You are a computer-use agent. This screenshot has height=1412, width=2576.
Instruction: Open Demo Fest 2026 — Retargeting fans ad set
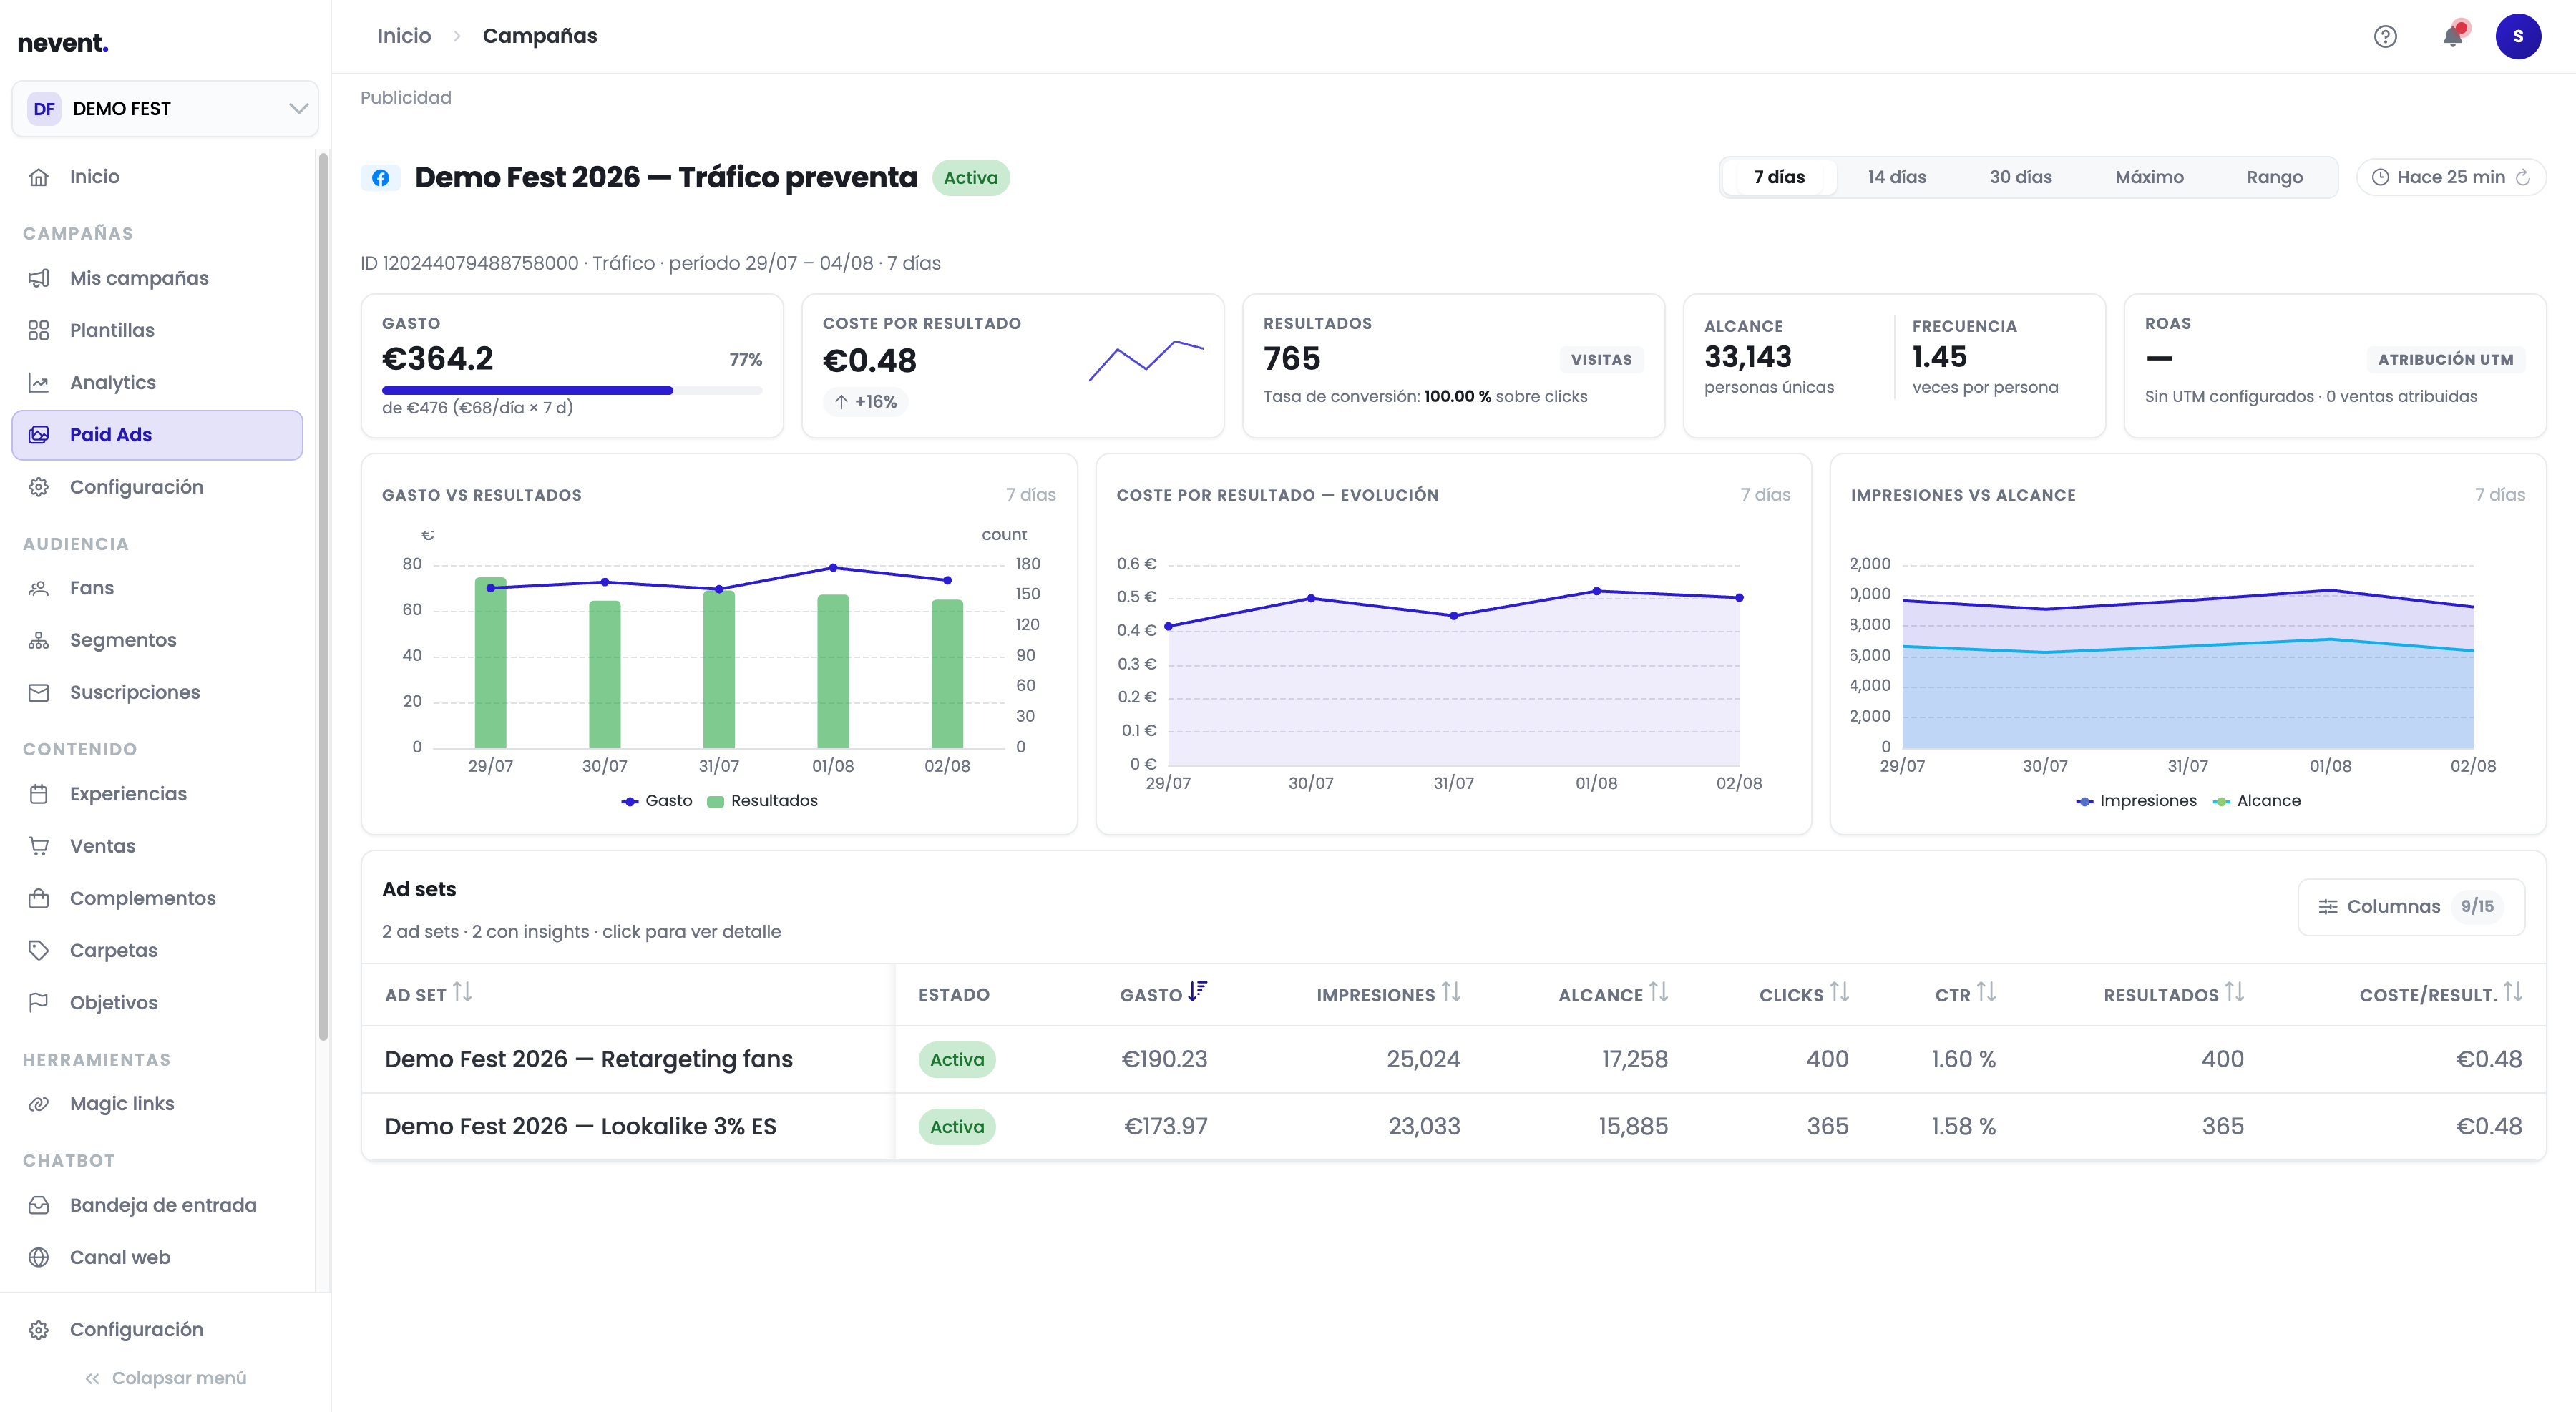[588, 1059]
